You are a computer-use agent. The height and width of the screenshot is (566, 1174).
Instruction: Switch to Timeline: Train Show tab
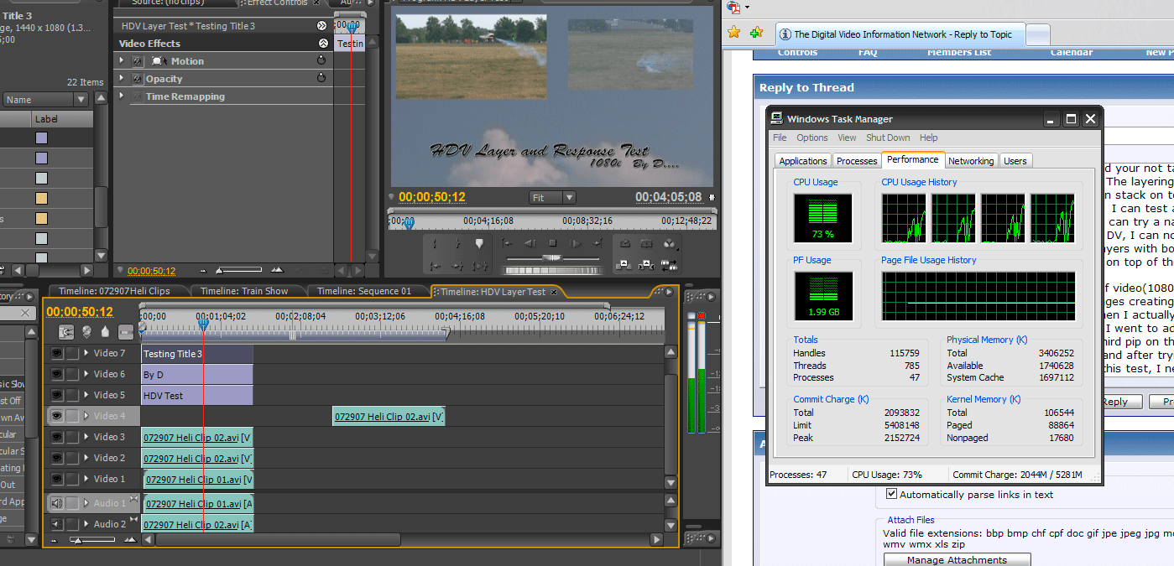click(x=243, y=291)
